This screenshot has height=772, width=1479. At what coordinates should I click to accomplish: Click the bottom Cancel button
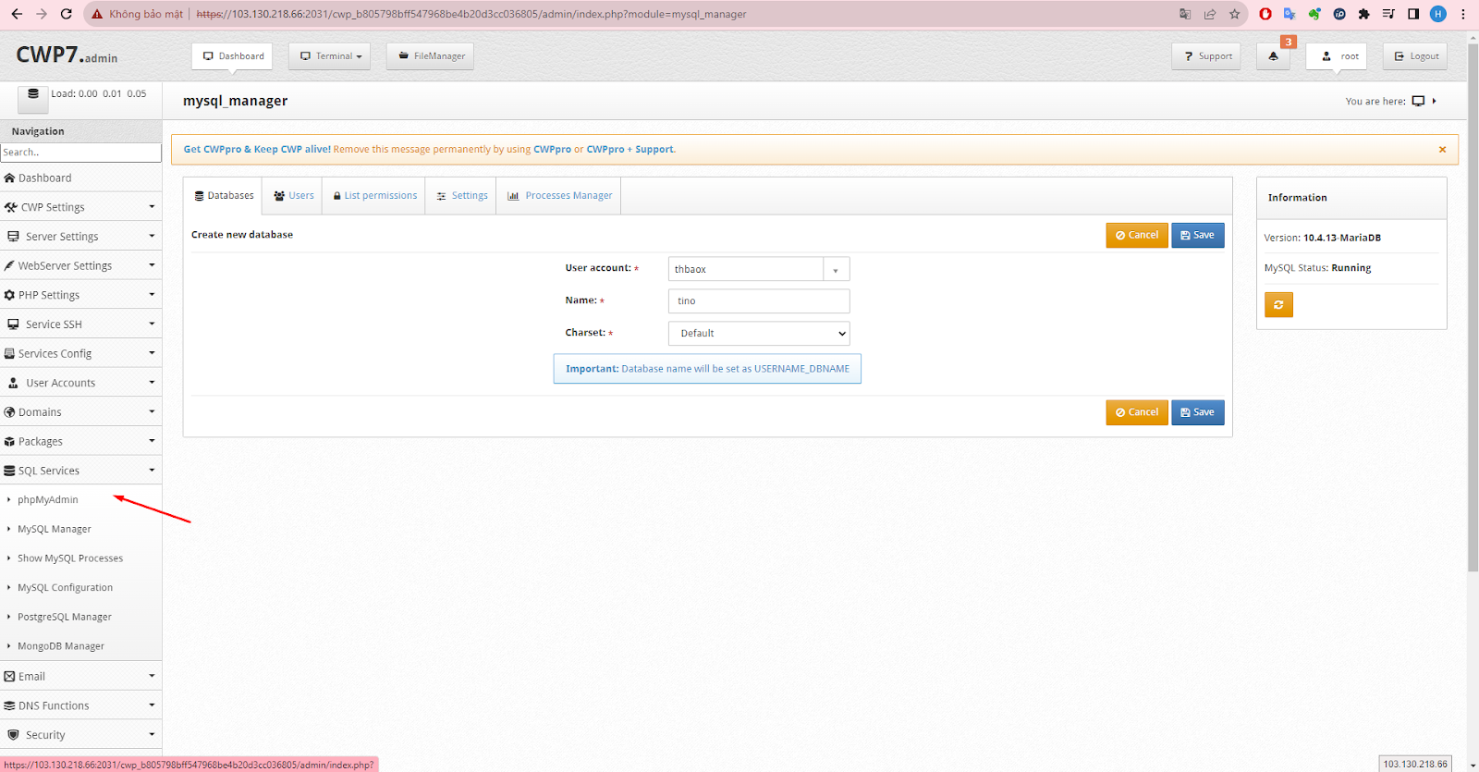click(1137, 412)
